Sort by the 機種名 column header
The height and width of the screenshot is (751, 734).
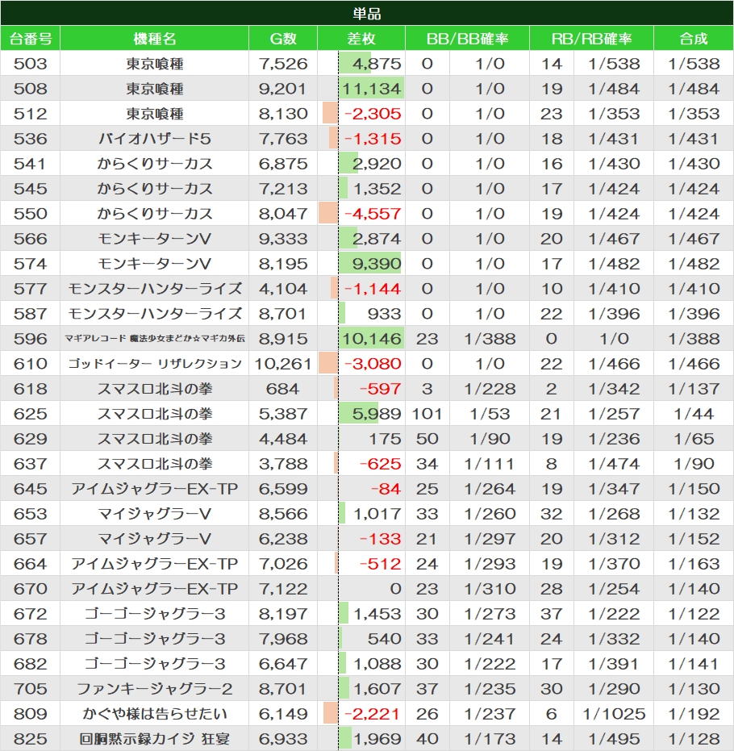pos(154,39)
